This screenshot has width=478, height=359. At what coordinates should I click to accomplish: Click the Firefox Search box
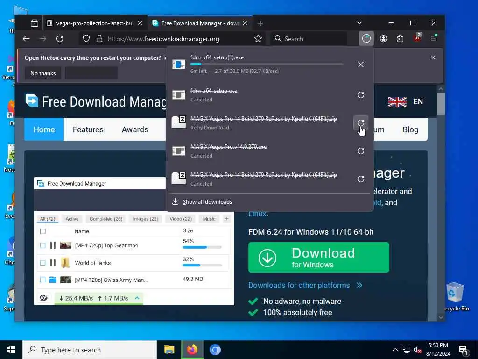coord(308,39)
